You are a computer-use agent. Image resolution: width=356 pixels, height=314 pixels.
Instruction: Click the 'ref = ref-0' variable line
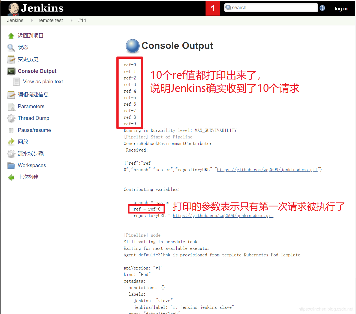tap(147, 209)
